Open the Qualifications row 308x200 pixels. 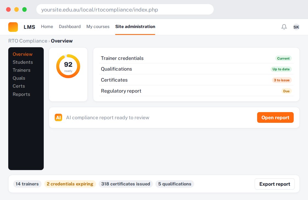point(196,69)
